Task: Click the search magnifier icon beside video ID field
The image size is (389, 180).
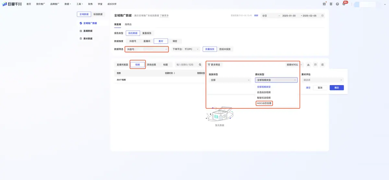Action: pos(200,65)
